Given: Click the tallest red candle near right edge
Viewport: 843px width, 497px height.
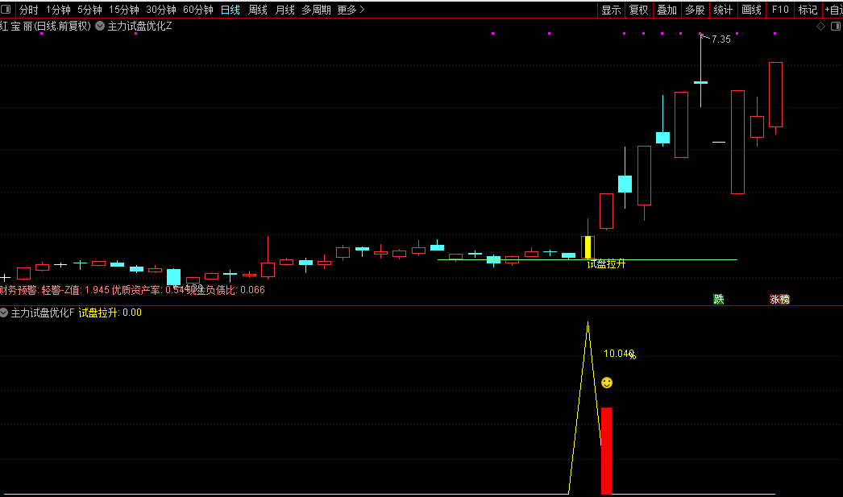Looking at the screenshot, I should pos(737,143).
